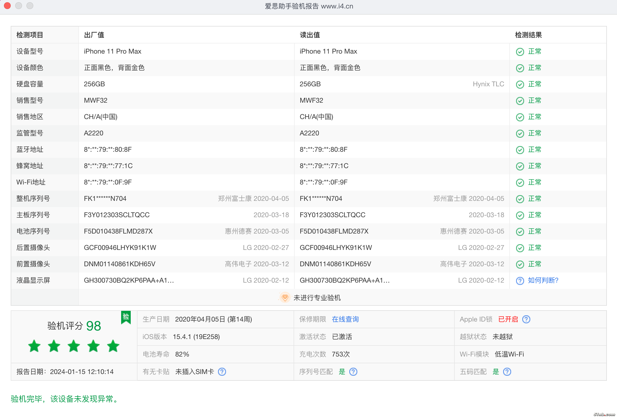Click the green check icon for 后置摄像头

pos(520,248)
